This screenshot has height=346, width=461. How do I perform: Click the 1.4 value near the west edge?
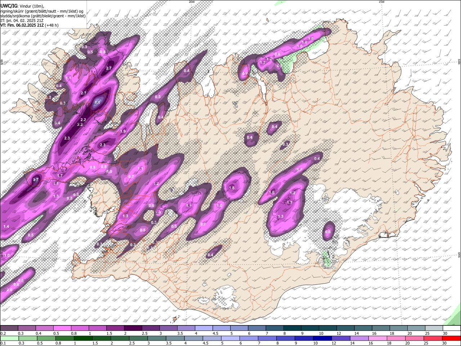coord(6,226)
